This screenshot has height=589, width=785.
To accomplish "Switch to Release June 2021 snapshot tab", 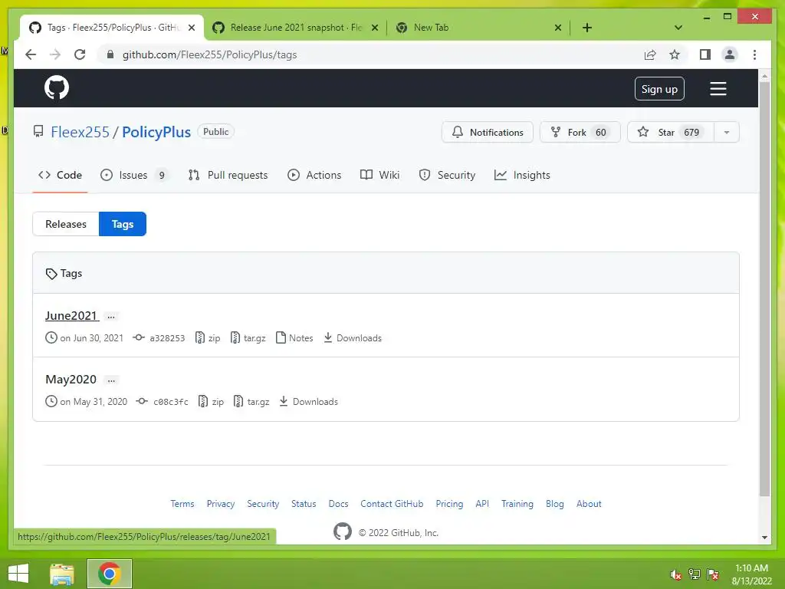I will [295, 28].
